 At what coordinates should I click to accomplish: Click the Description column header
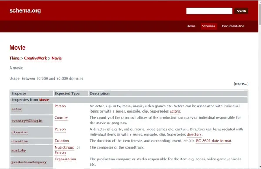[x=168, y=93]
